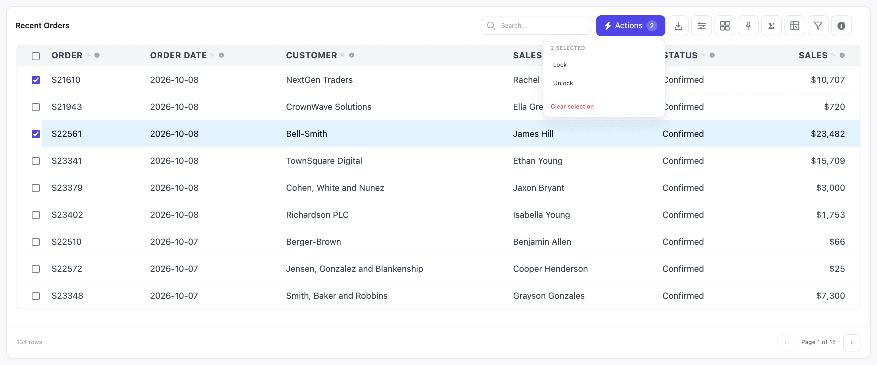This screenshot has height=365, width=877.
Task: Toggle the select-all header checkbox
Action: [36, 56]
